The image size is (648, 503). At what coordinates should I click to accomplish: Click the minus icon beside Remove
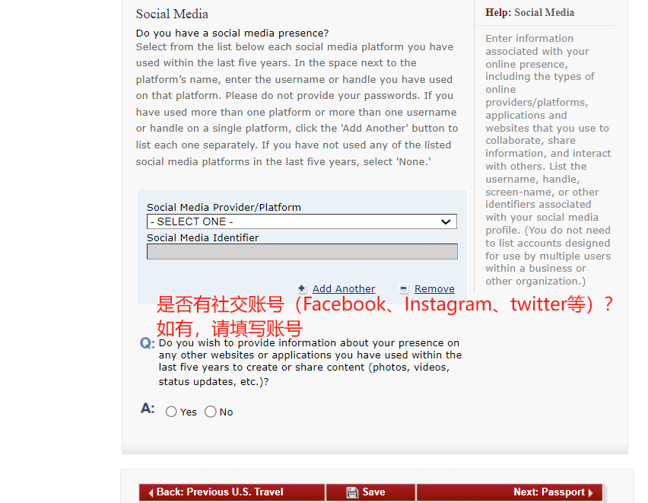click(x=405, y=288)
